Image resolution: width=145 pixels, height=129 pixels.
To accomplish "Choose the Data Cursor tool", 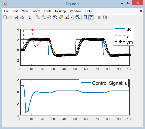I will click(61, 17).
